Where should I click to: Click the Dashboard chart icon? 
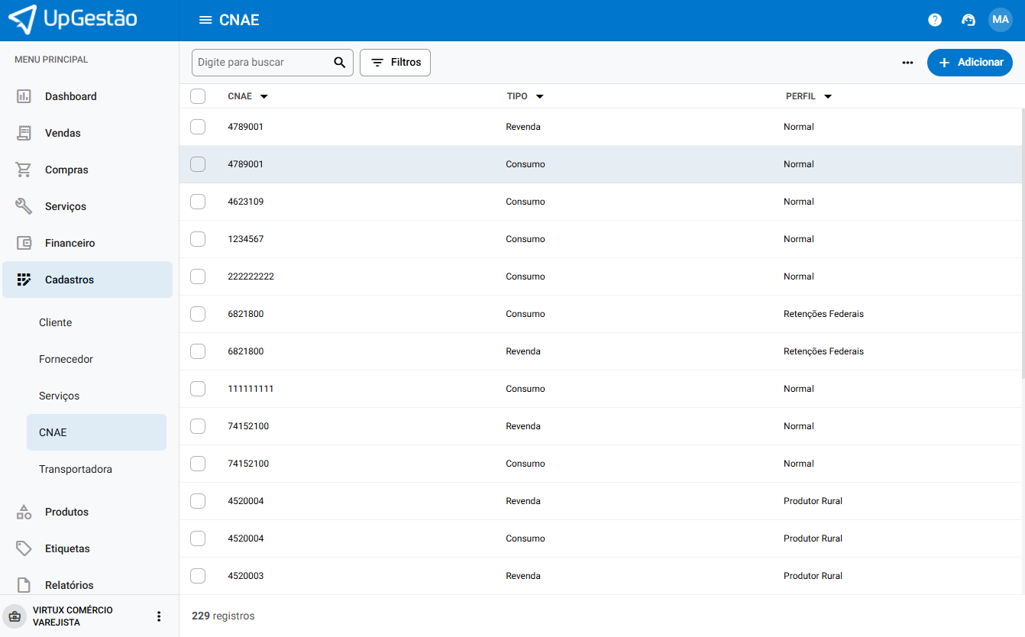24,96
